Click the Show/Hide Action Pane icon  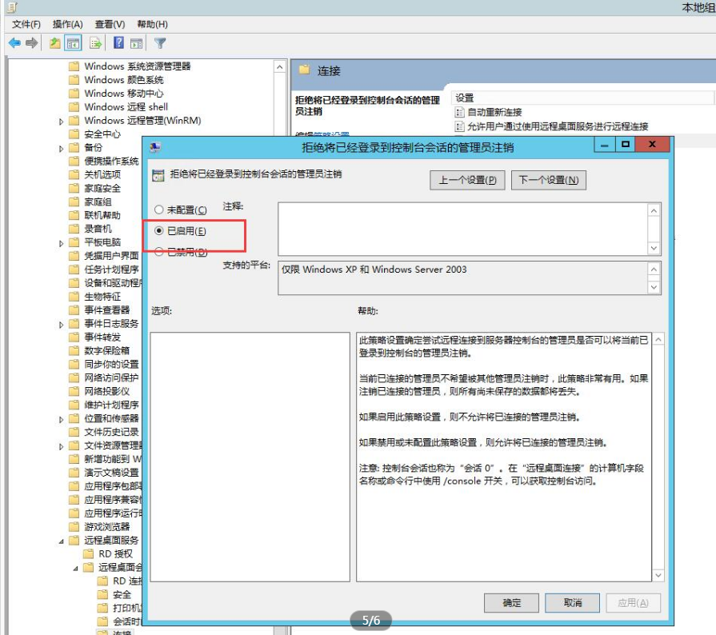(136, 43)
